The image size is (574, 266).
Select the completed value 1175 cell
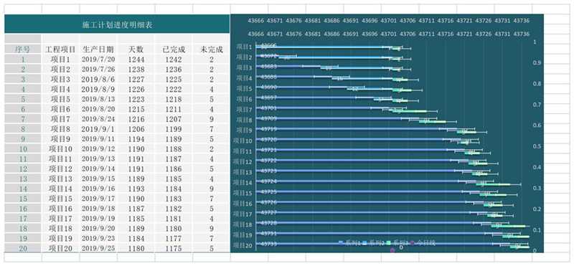(174, 249)
